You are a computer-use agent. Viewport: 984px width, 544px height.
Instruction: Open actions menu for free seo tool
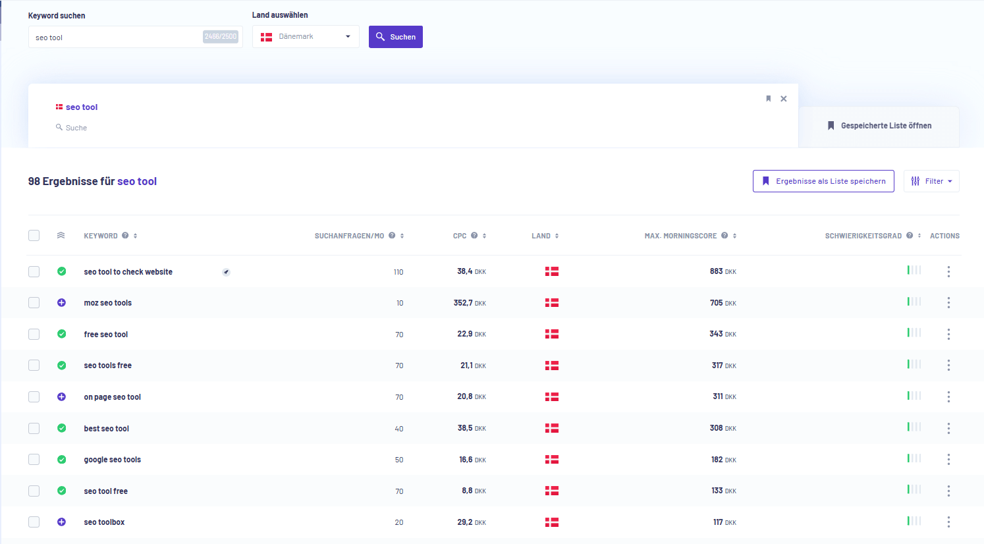click(948, 334)
